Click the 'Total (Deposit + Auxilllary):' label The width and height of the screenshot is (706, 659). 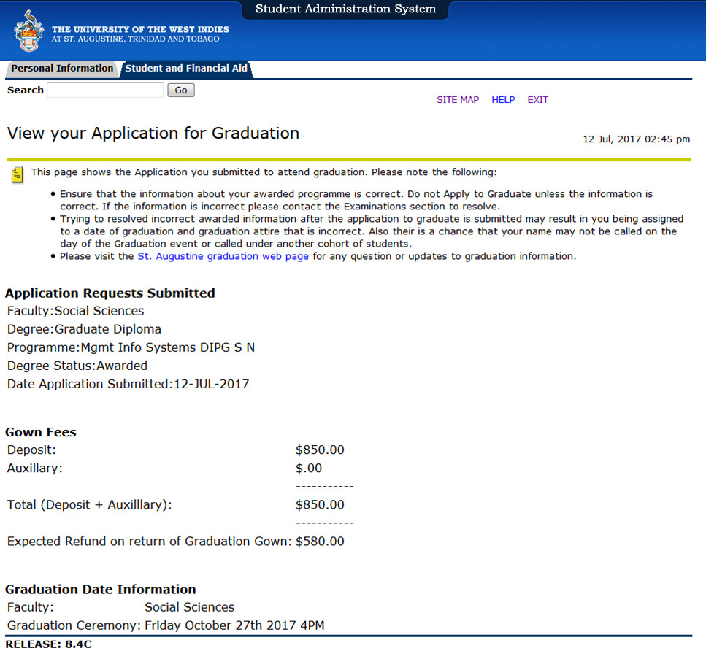pyautogui.click(x=90, y=504)
